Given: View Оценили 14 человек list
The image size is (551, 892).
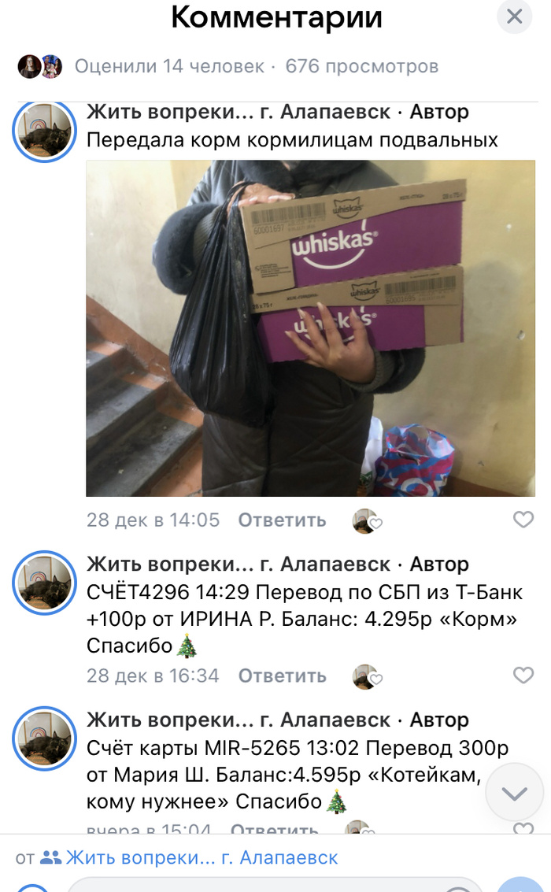Looking at the screenshot, I should click(x=169, y=67).
